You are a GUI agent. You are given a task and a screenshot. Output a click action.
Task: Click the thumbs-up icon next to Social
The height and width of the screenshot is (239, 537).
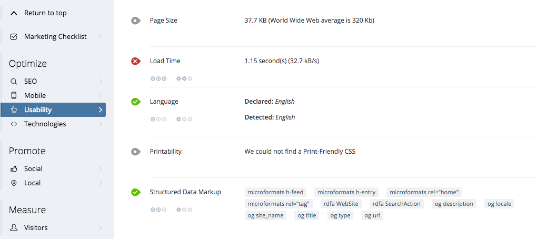coord(14,169)
